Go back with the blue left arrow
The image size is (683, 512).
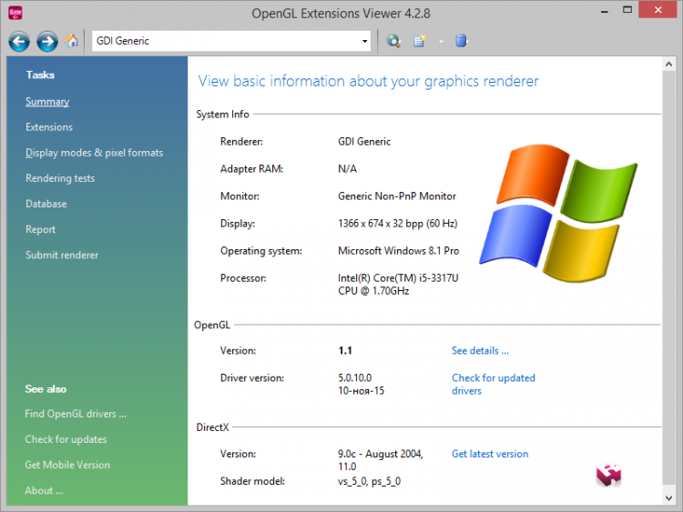19,41
